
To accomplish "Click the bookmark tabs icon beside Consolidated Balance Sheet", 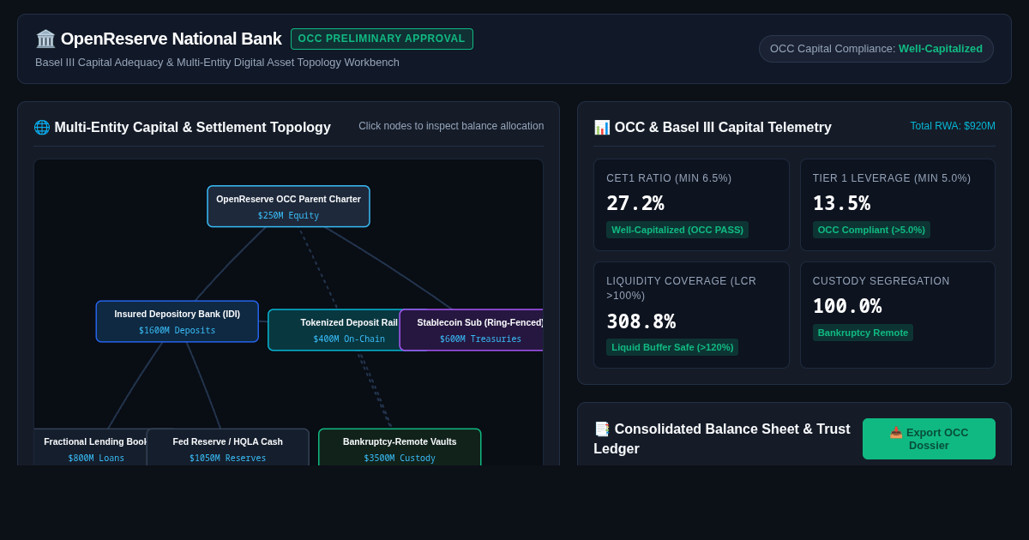I will (x=602, y=429).
